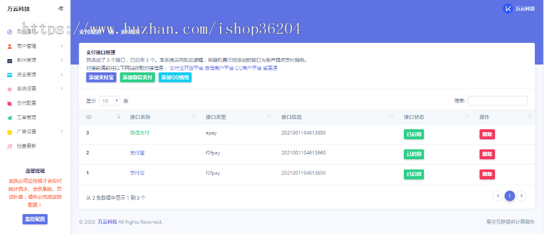Open 支付宝开放平台 link
Viewport: 544px width, 234px height.
(186, 68)
